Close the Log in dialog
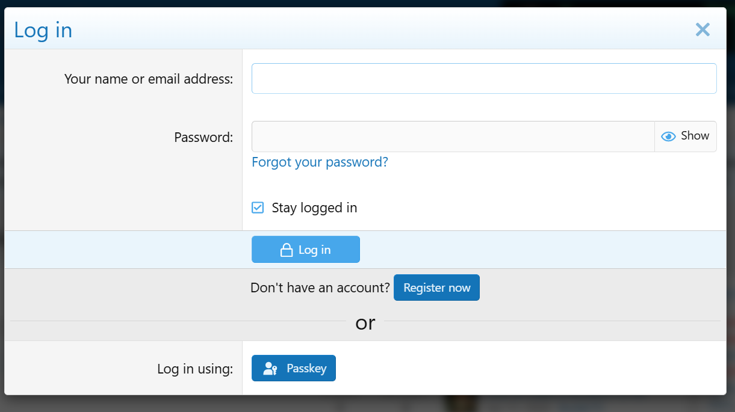The width and height of the screenshot is (735, 412). coord(702,29)
